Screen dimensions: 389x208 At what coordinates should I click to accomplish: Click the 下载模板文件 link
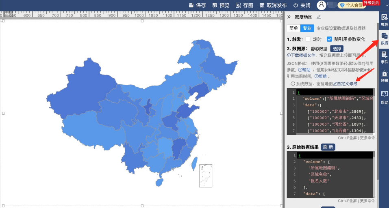[x=301, y=55]
